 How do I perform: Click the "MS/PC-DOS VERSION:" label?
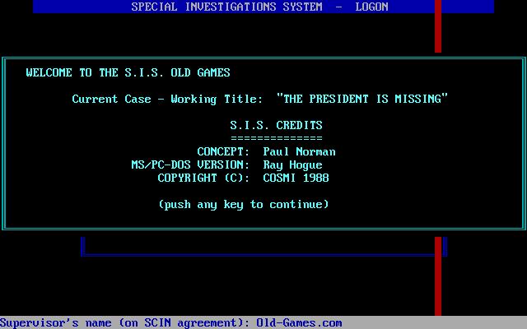pos(190,164)
